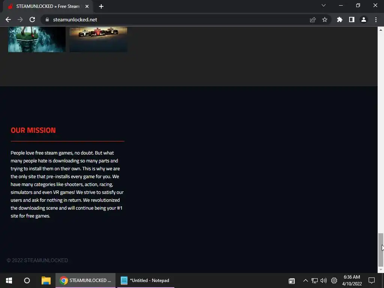Screen dimensions: 384x288
Task: Reload the steamunlocked.net page
Action: pos(32,19)
